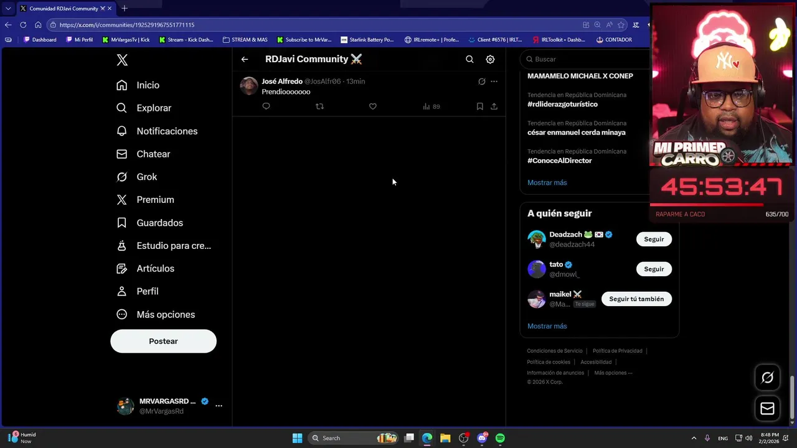Open the floating Grok button

pyautogui.click(x=767, y=378)
